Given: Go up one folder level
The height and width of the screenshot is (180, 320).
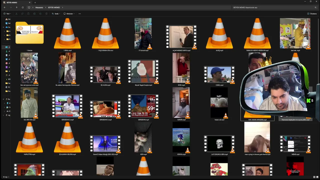Looking at the screenshot, I should click(16, 7).
